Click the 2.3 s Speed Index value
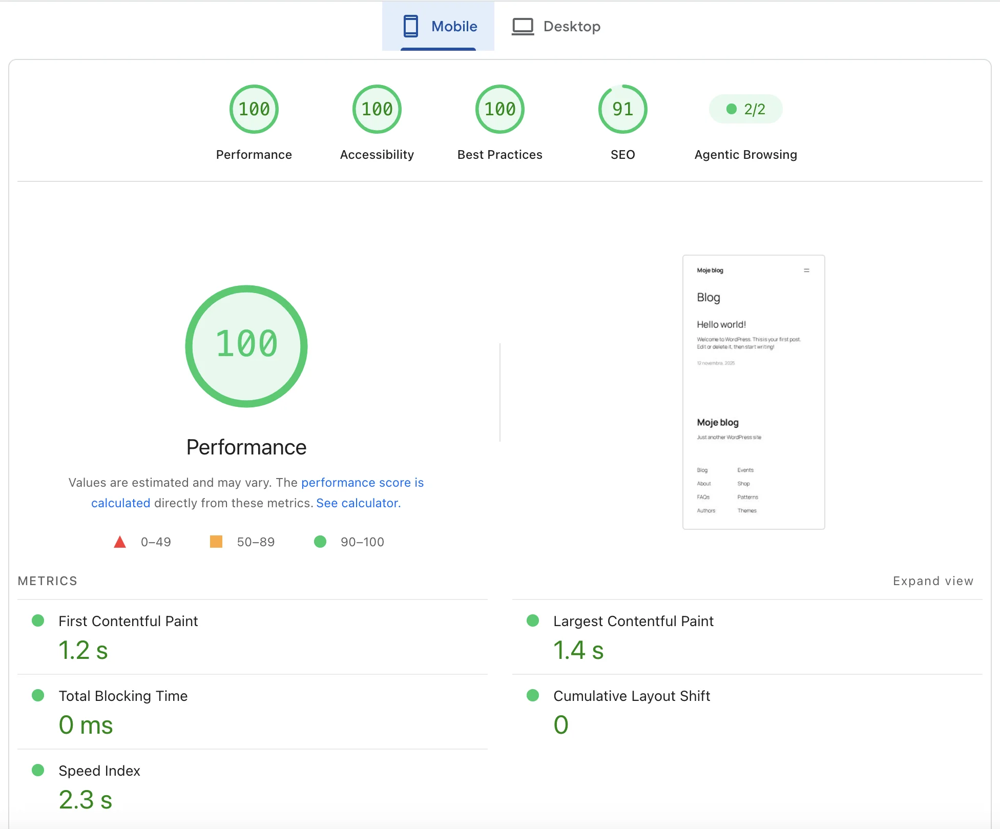Image resolution: width=1000 pixels, height=829 pixels. pyautogui.click(x=85, y=800)
